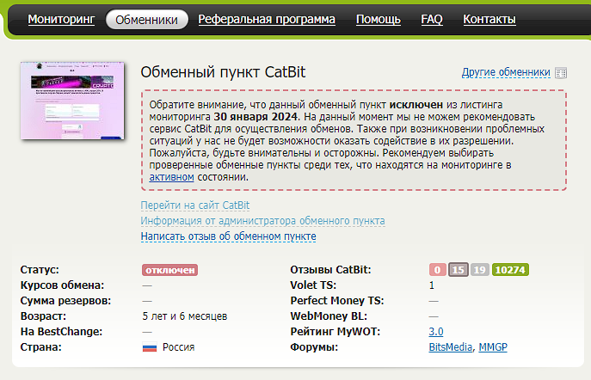The image size is (591, 380).
Task: Click the На BestChange label
Action: click(x=61, y=332)
